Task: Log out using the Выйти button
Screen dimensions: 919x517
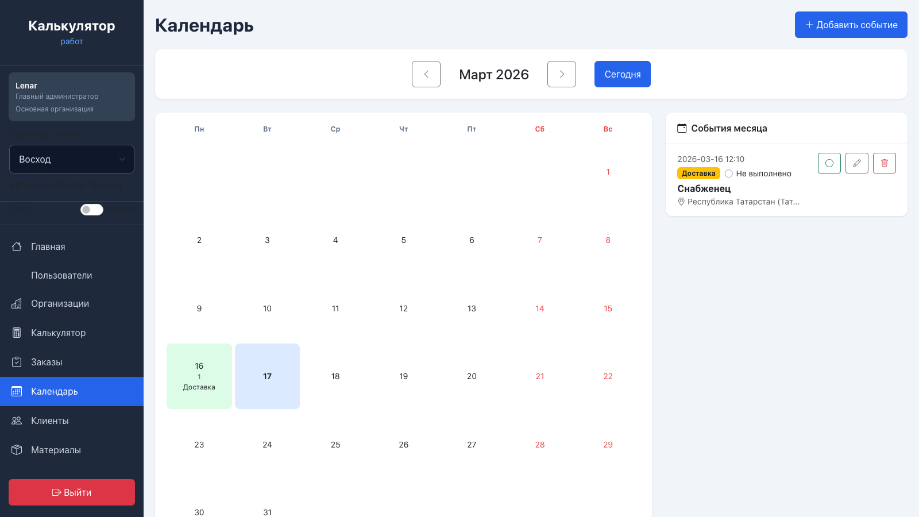Action: [72, 492]
